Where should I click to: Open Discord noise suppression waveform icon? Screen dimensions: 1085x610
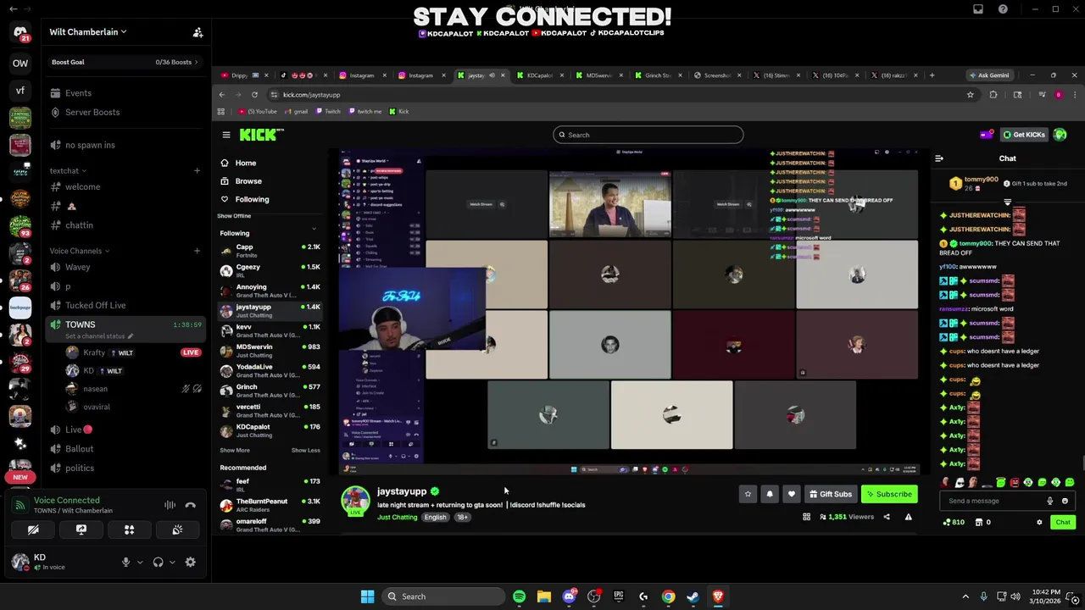tap(170, 505)
